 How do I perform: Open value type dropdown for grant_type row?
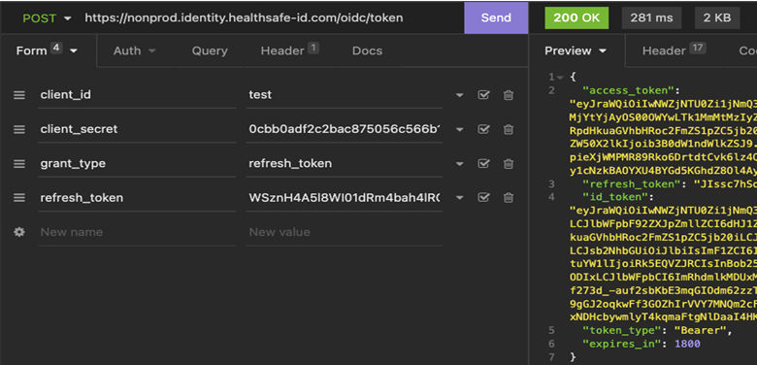pos(460,164)
